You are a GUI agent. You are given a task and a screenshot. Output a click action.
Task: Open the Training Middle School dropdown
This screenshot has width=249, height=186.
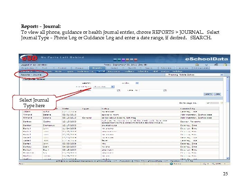(194, 75)
